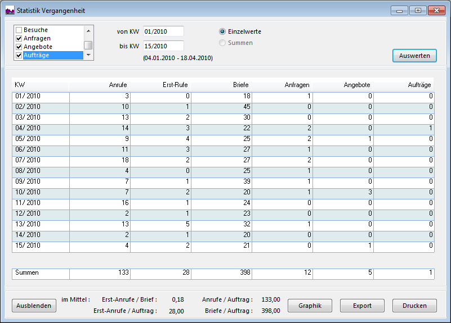
Task: Click the Ausblenden button
Action: click(x=34, y=306)
